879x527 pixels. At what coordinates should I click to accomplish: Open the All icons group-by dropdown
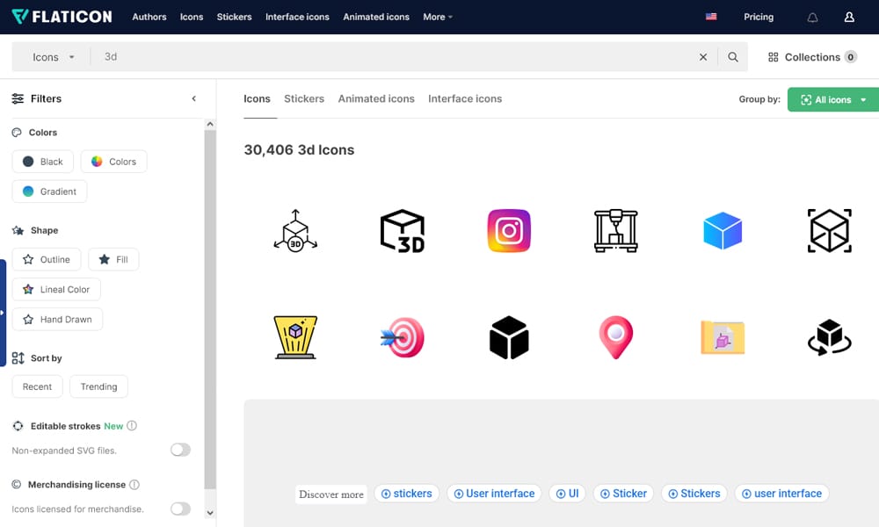(x=832, y=99)
